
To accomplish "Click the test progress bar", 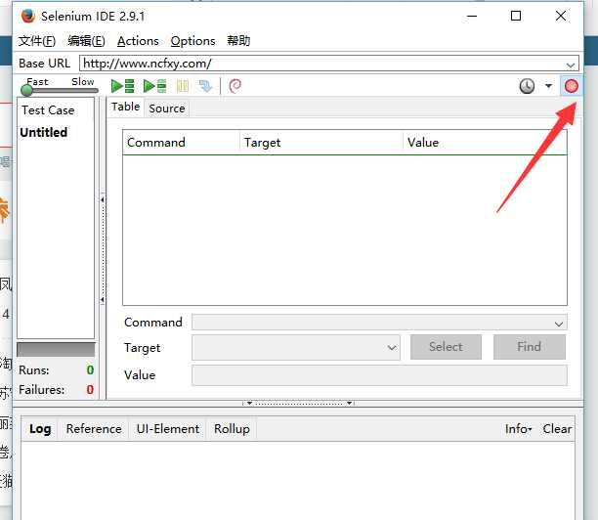I will (x=56, y=350).
